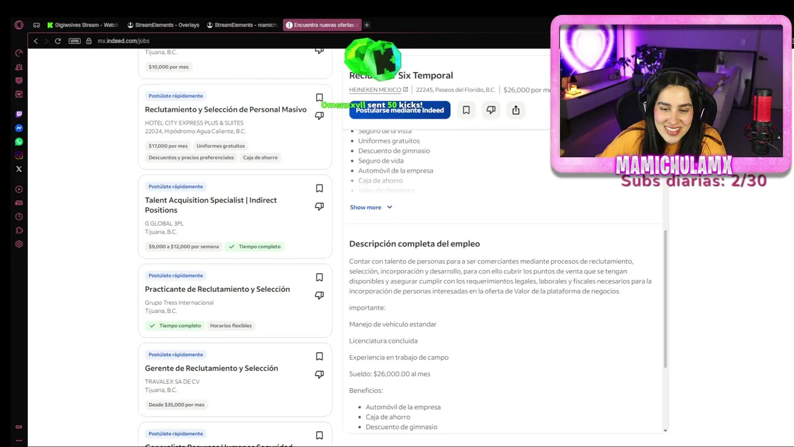Switch to Gigiwolves Stream tab

click(83, 25)
